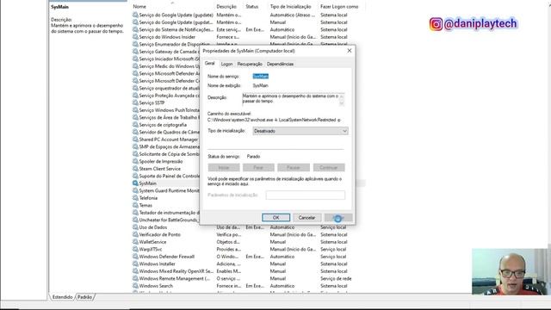Select the WarpJITSvc service icon
The image size is (551, 310).
coord(135,249)
